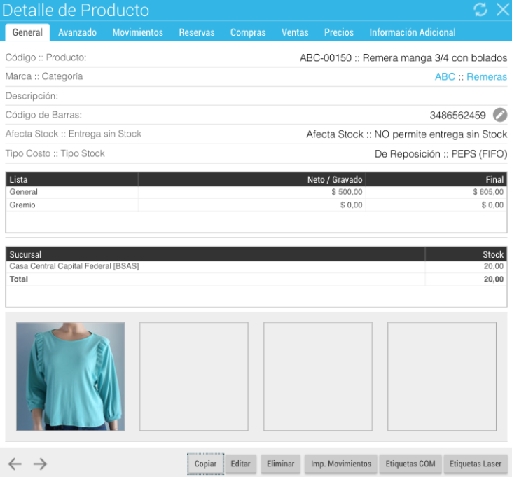Viewport: 512px width, 477px height.
Task: Close the Detalle de Producto window
Action: click(x=503, y=10)
